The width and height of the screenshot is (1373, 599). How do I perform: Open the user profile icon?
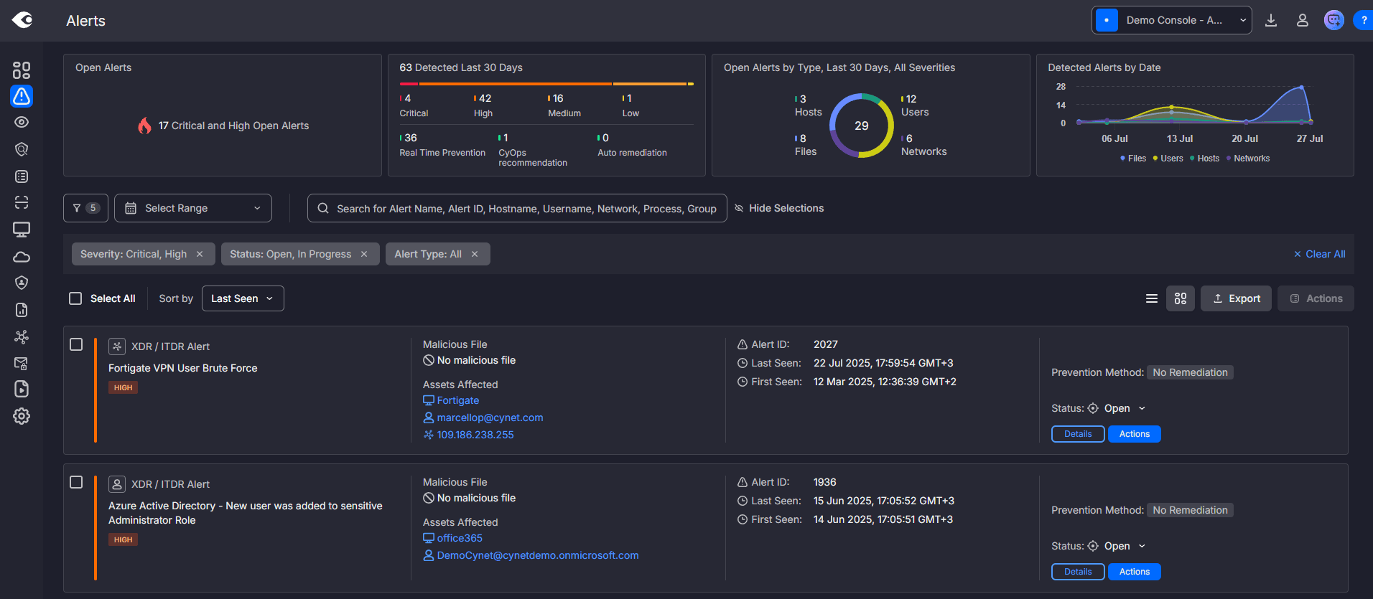1303,20
